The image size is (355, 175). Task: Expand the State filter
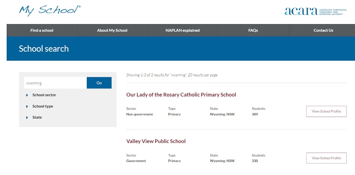pos(34,117)
